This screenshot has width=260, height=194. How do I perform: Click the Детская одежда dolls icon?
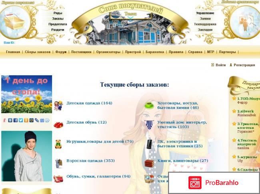[58, 106]
